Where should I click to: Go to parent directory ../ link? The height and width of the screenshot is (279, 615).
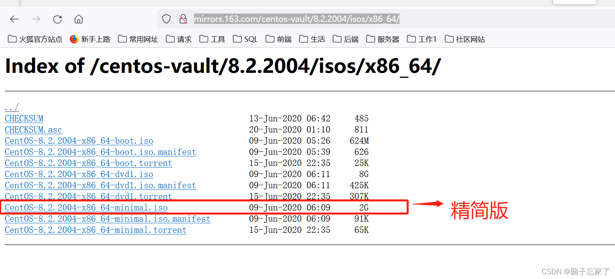coord(12,107)
